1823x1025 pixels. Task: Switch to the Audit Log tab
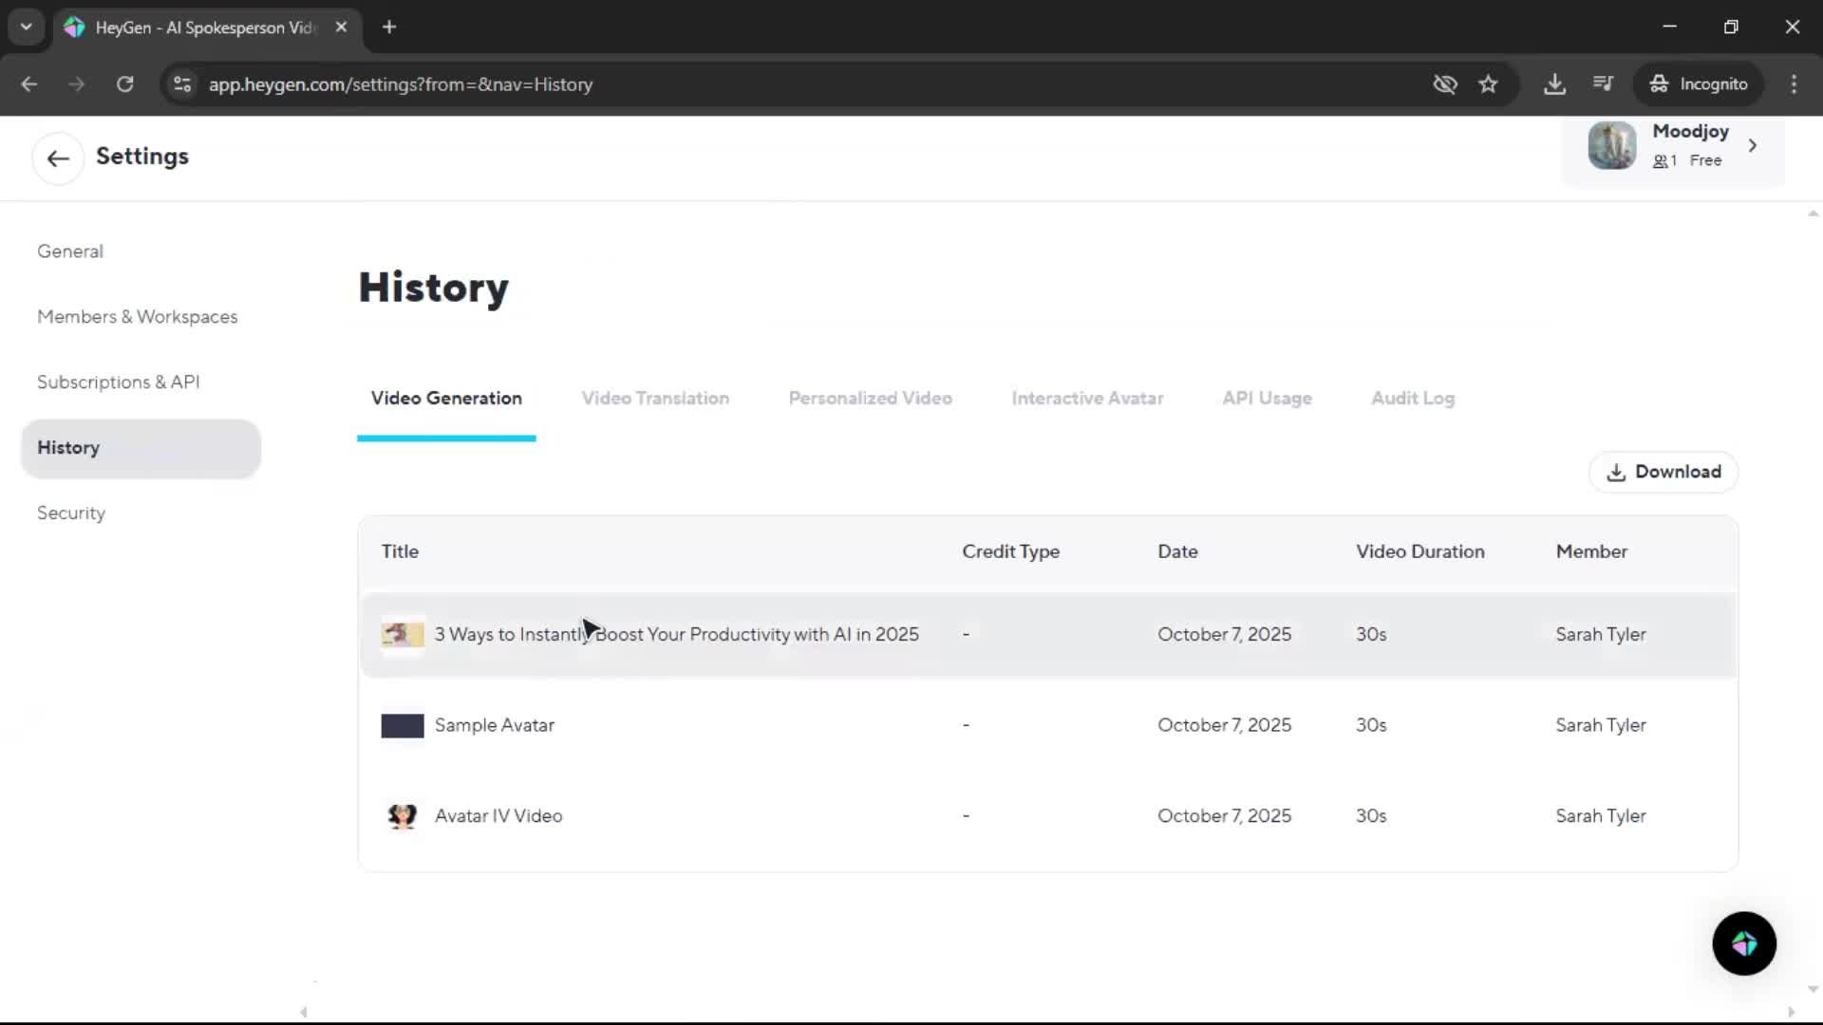(1412, 399)
